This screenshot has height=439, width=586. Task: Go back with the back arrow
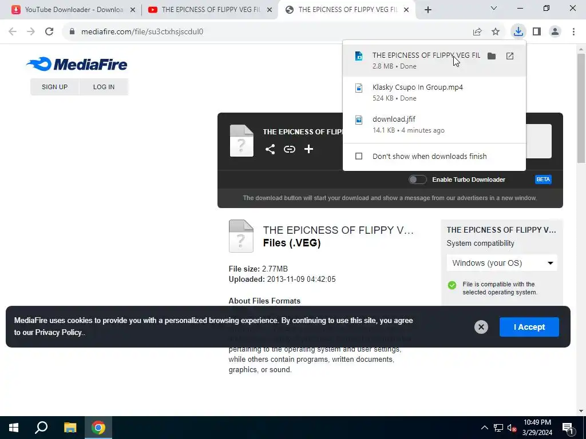coord(13,32)
